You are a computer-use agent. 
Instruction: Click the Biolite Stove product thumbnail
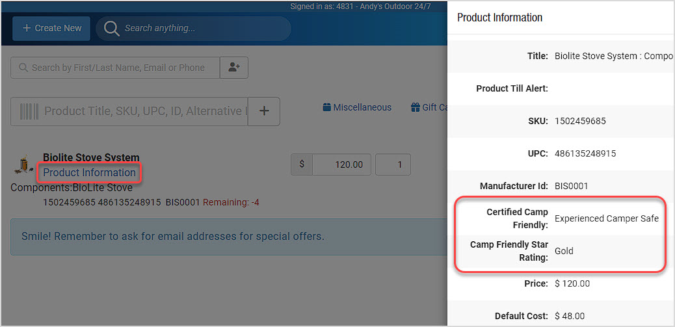(x=23, y=164)
